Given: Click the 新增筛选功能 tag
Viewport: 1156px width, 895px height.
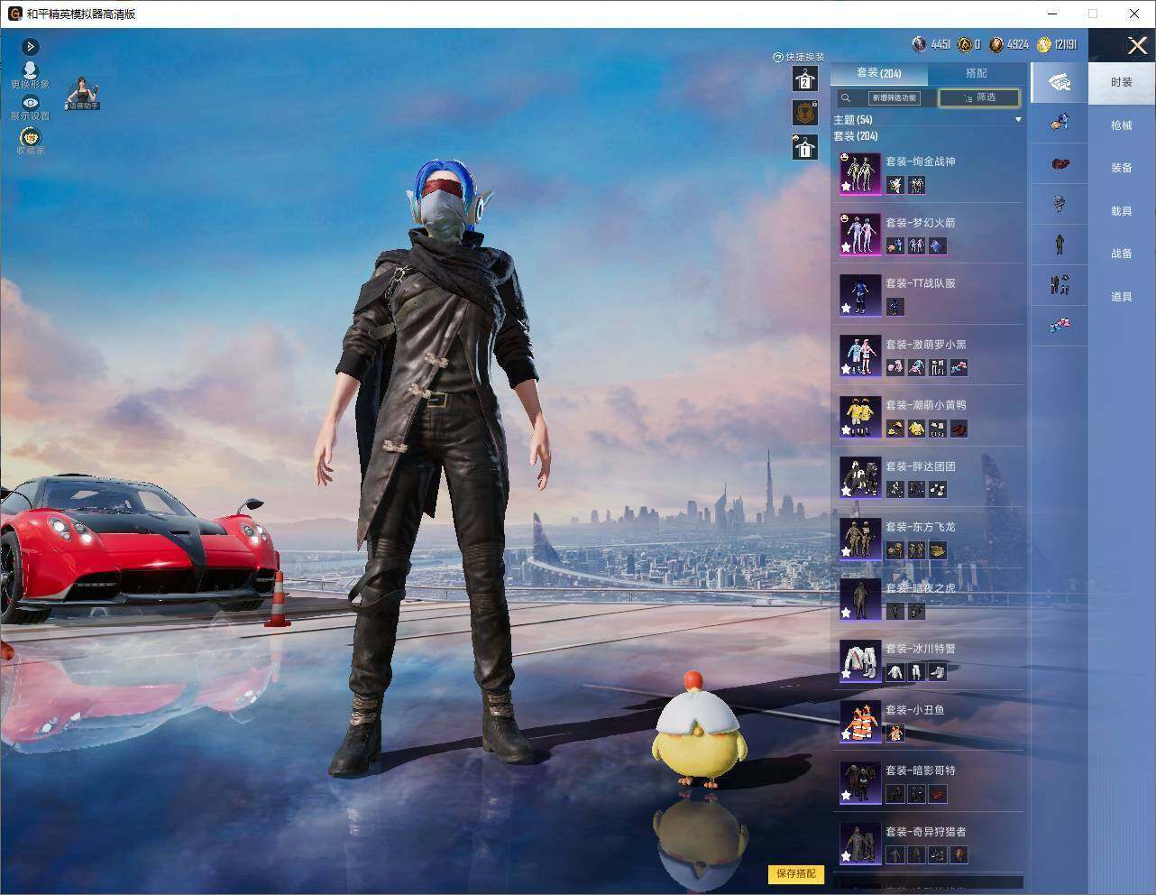Looking at the screenshot, I should coord(894,97).
